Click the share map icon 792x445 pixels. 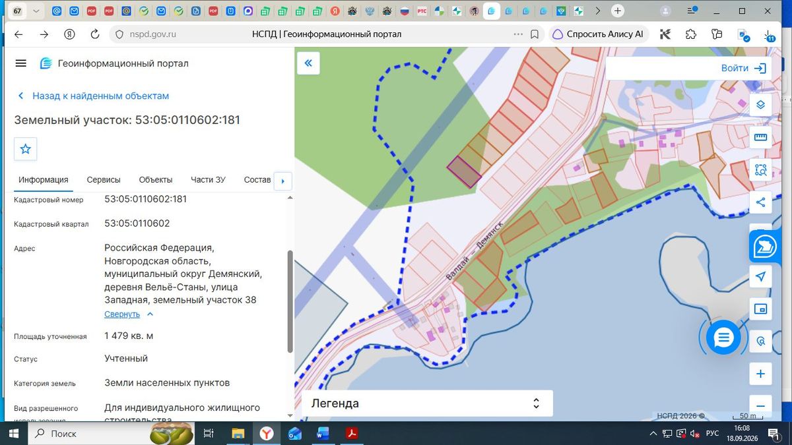coord(760,202)
